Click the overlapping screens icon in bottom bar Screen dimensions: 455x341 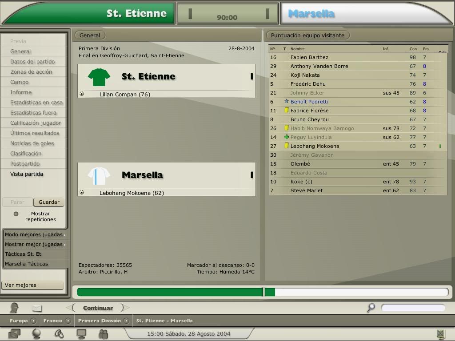pyautogui.click(x=14, y=334)
